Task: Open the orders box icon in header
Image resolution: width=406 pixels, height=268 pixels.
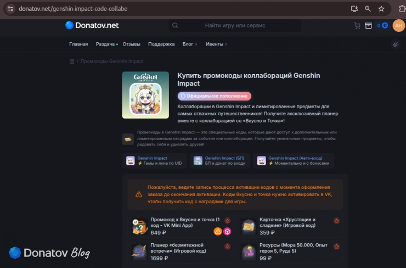Action: pyautogui.click(x=368, y=25)
